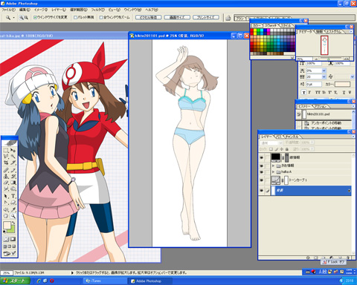Image resolution: width=357 pixels, height=285 pixels.
Task: Swap foreground and background colors
Action: [13, 223]
